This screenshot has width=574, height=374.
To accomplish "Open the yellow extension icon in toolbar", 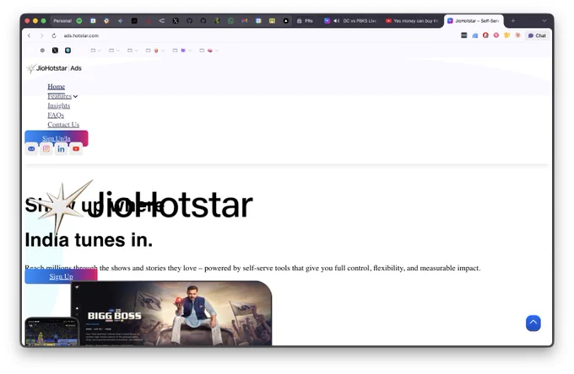I will tap(507, 35).
